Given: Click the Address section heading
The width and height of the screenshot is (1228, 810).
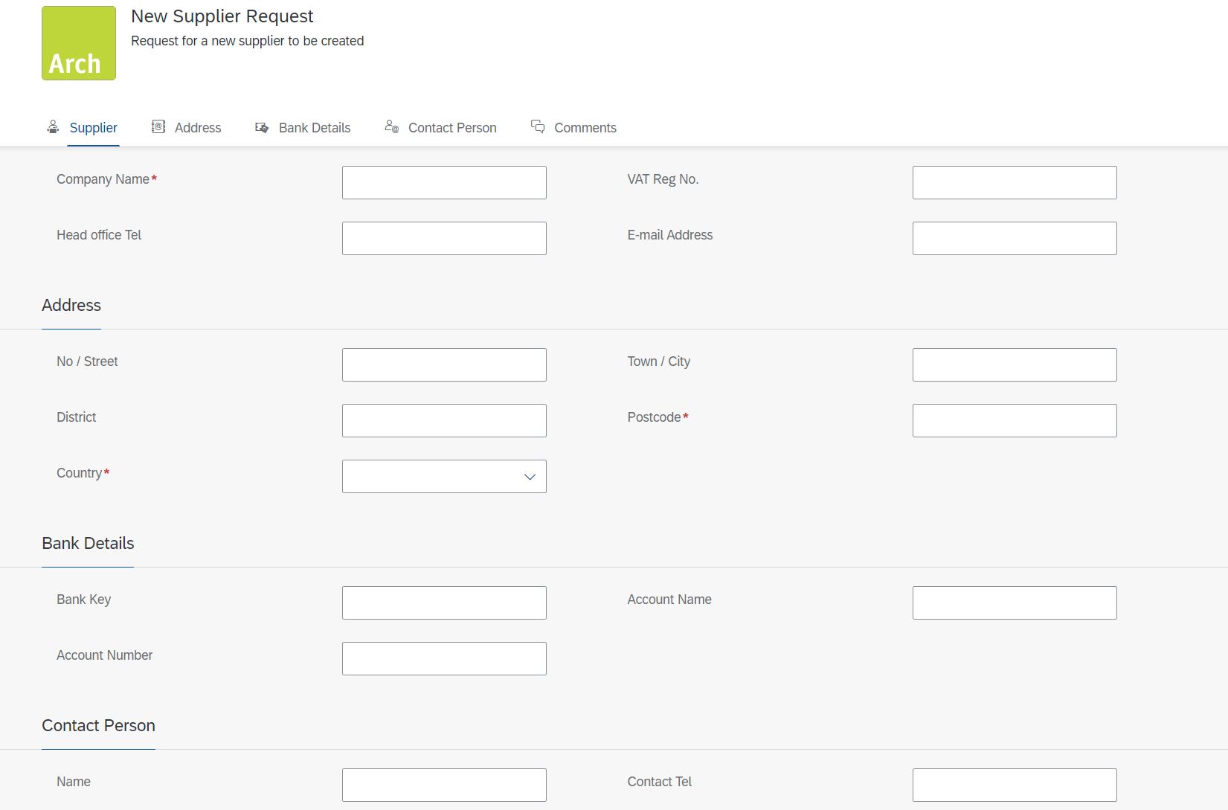Looking at the screenshot, I should coord(71,305).
